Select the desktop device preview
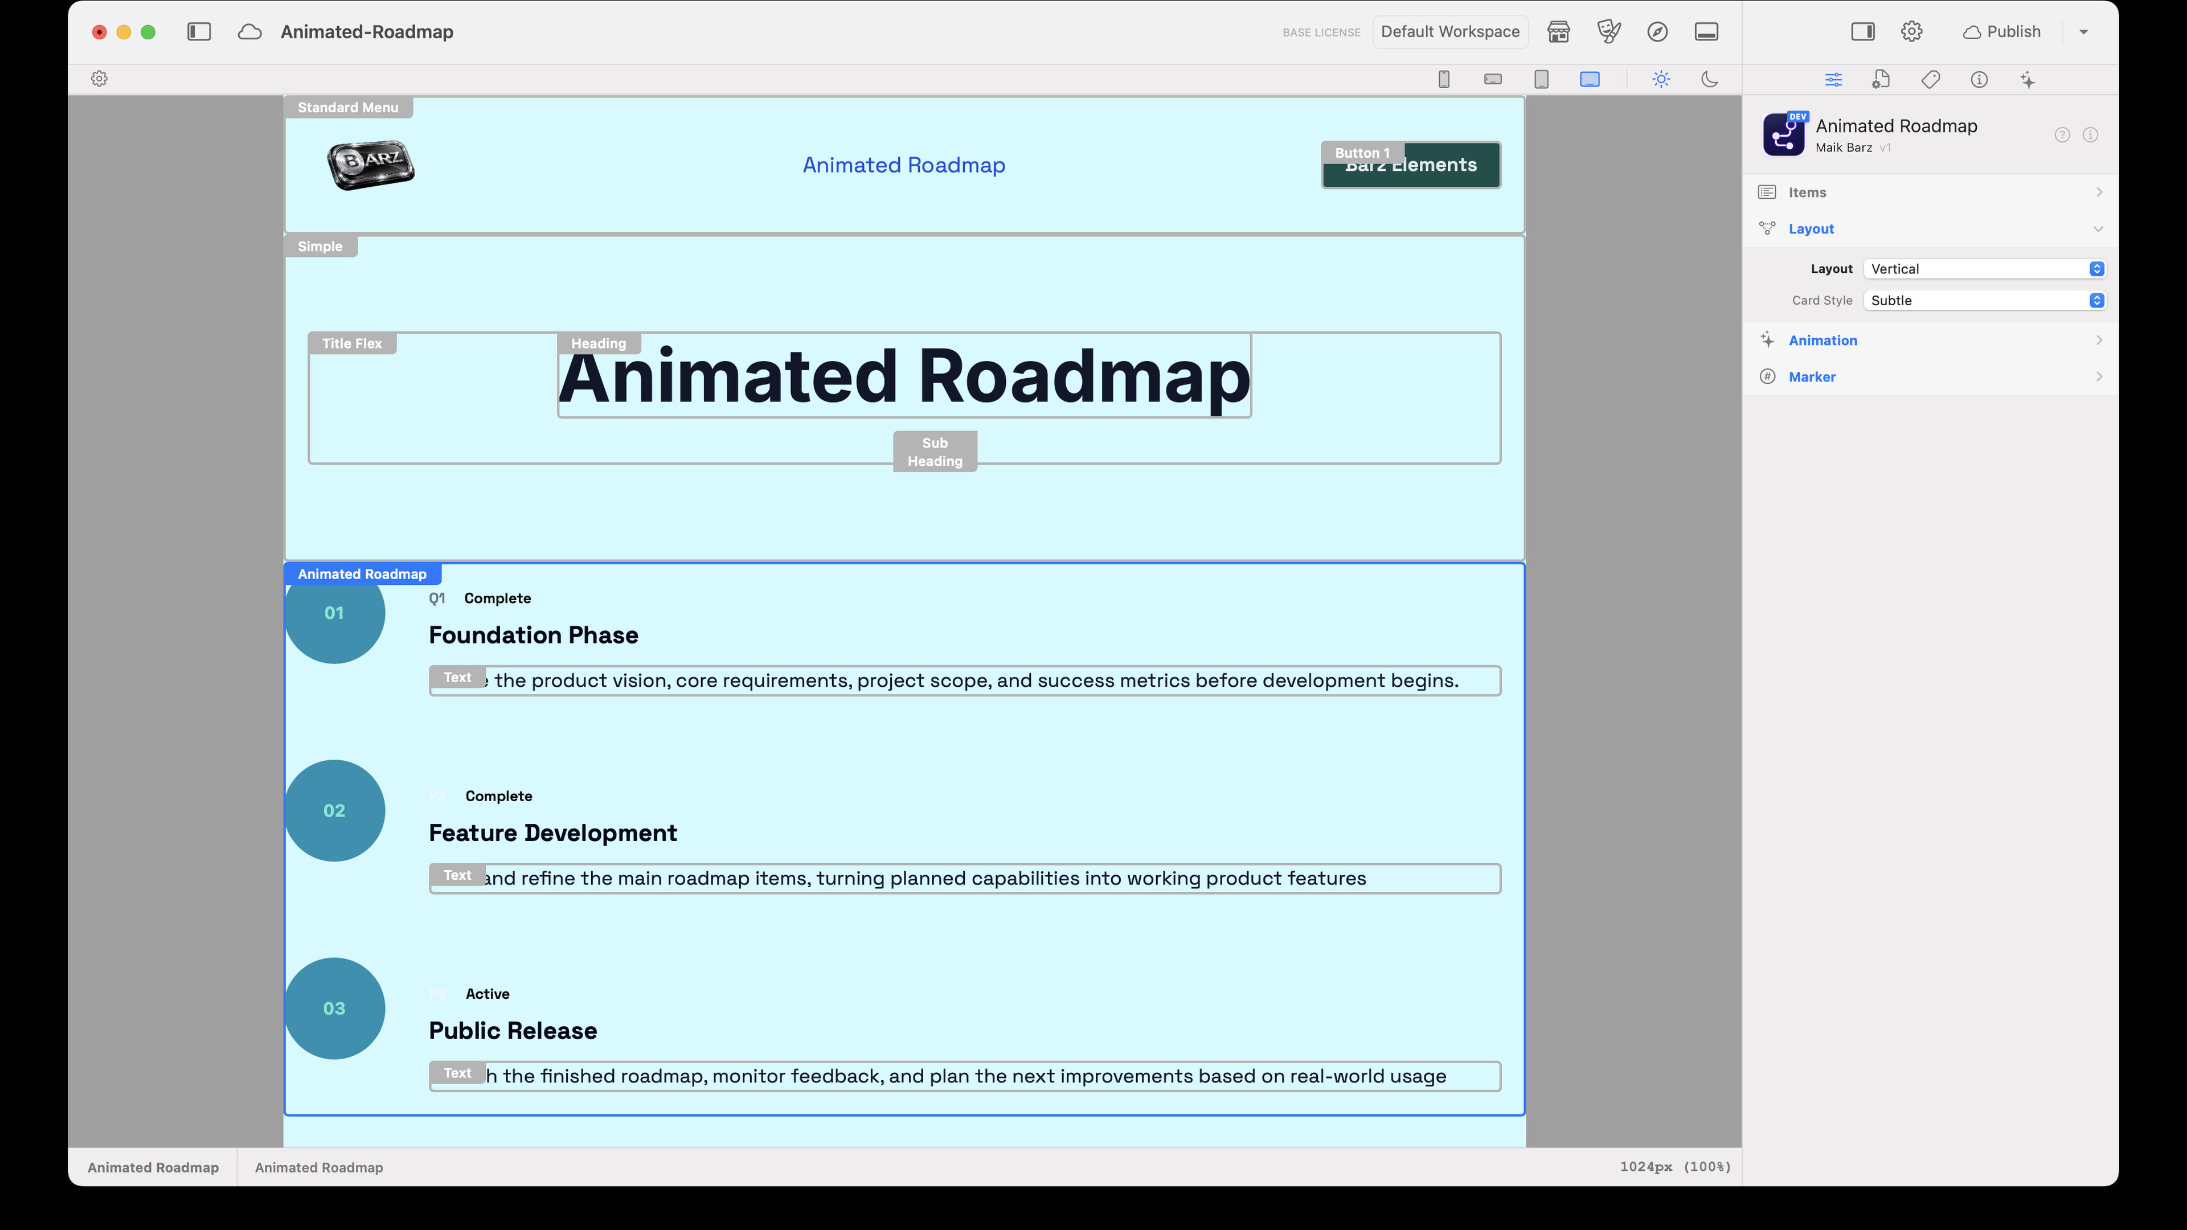Image resolution: width=2187 pixels, height=1230 pixels. 1590,79
